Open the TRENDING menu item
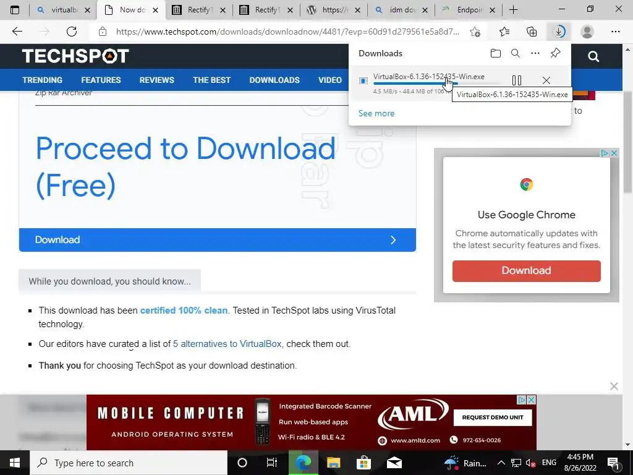The image size is (633, 475). tap(43, 80)
